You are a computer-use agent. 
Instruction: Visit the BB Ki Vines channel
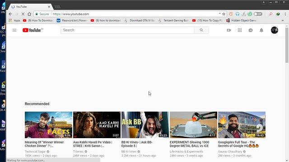point(129,152)
